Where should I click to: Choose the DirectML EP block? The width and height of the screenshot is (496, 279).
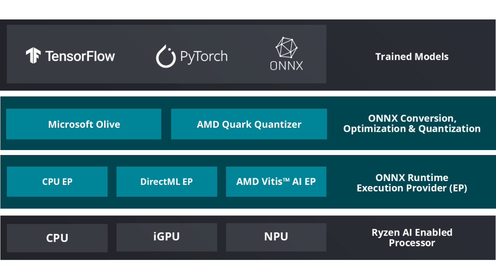167,181
